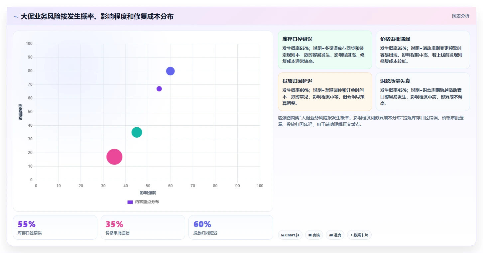The image size is (483, 253).
Task: Select the teal bubble on chart
Action: 137,132
